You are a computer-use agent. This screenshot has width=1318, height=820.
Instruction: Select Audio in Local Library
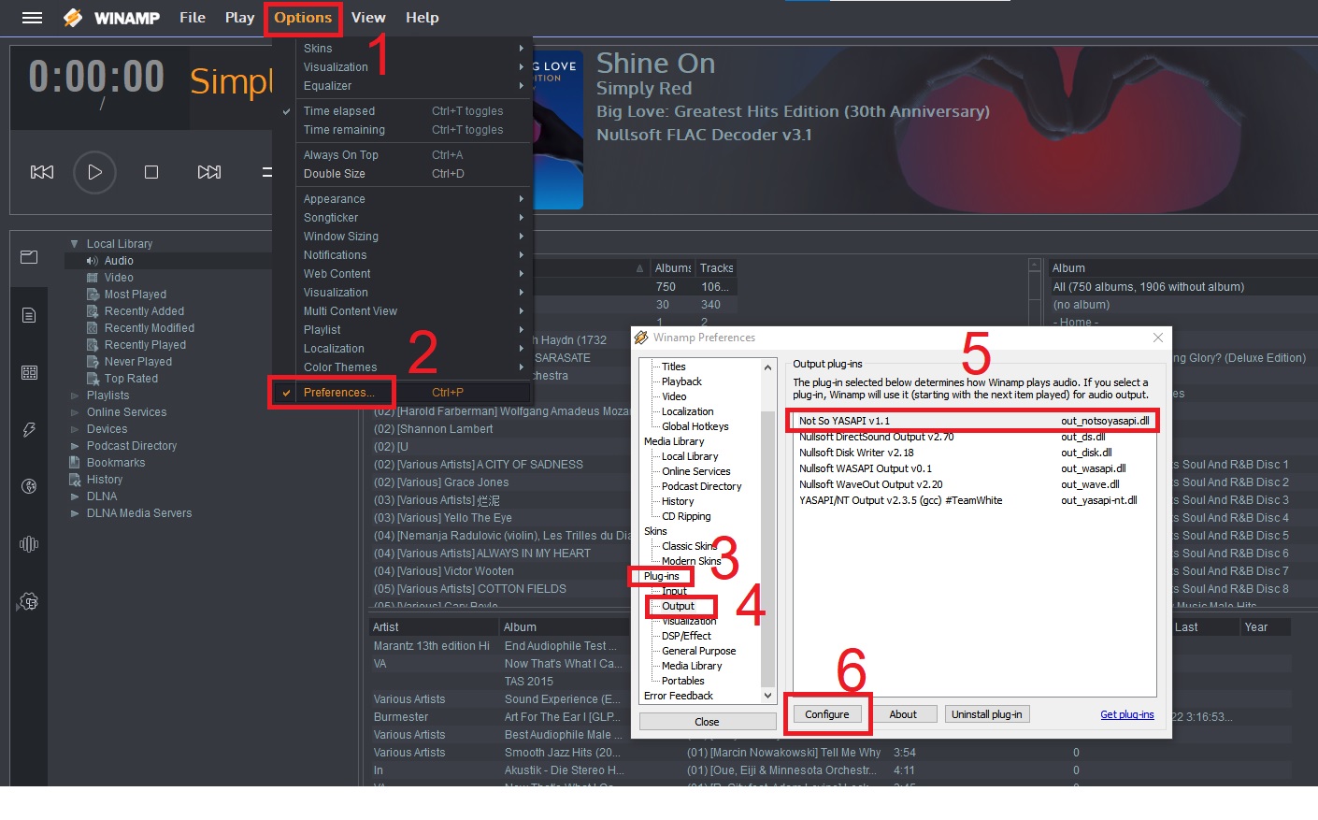click(x=119, y=261)
